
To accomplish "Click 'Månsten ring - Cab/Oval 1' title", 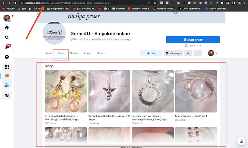I will 191,116.
